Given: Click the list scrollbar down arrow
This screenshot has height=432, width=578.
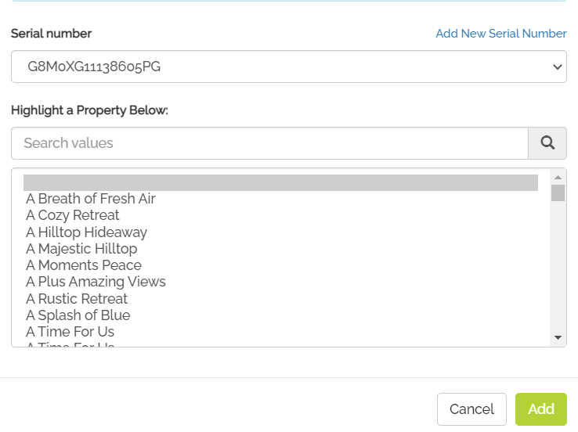Looking at the screenshot, I should (x=558, y=337).
